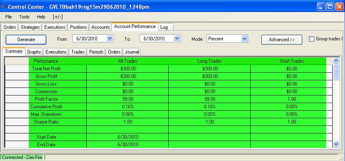
Task: Select the Cumulative Profit row label
Action: pos(46,107)
